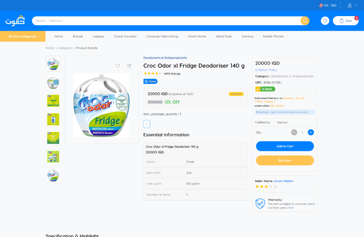This screenshot has height=237, width=364.
Task: Change currency IQD selector
Action: click(334, 5)
